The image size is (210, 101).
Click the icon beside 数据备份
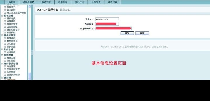[5, 38]
